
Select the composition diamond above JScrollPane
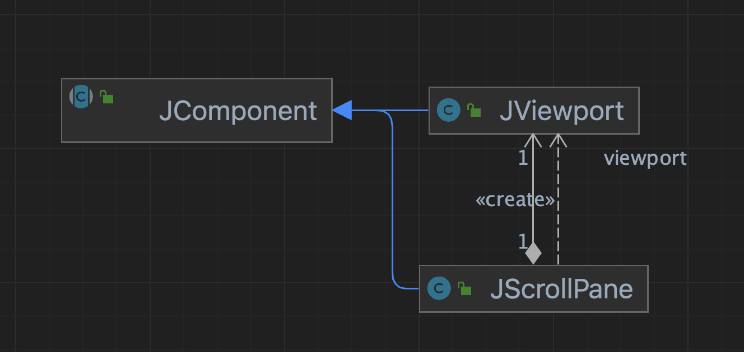point(533,253)
